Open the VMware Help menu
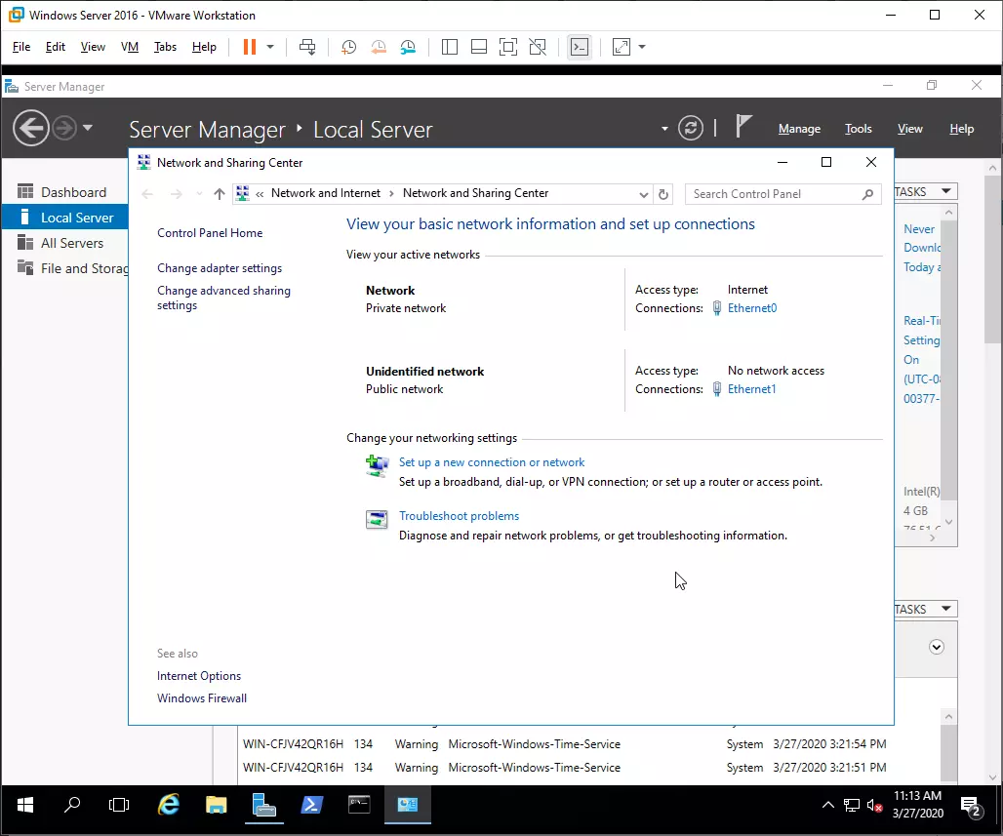The image size is (1003, 836). click(x=204, y=47)
